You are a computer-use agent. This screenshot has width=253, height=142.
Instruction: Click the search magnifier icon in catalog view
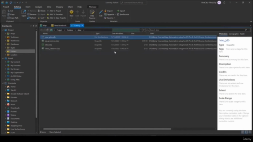tap(246, 30)
